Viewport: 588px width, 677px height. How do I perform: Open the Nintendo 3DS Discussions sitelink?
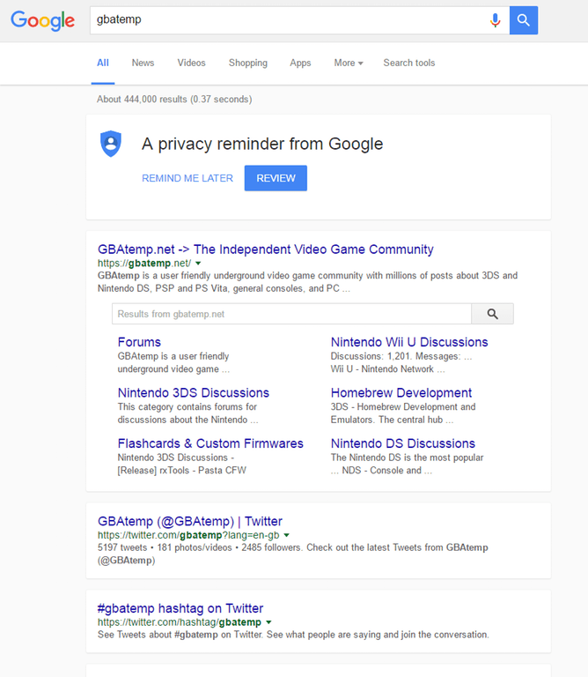click(194, 393)
